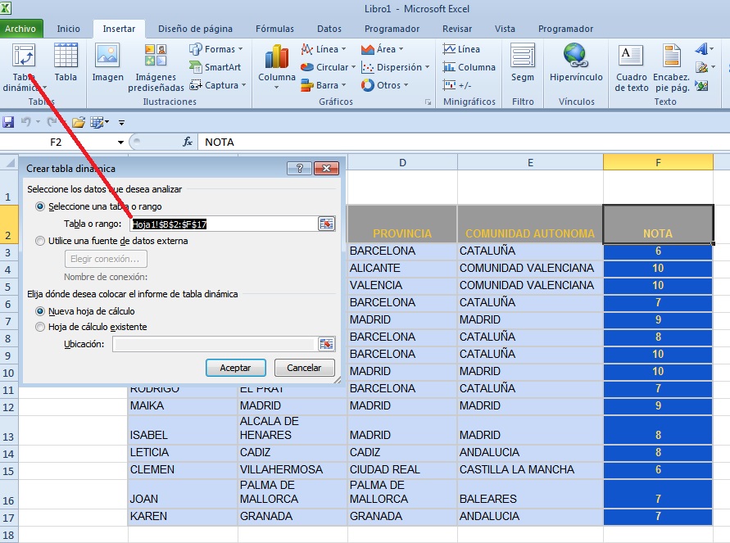730x543 pixels.
Task: Click the Tabla dinámica icon
Action: (x=24, y=57)
